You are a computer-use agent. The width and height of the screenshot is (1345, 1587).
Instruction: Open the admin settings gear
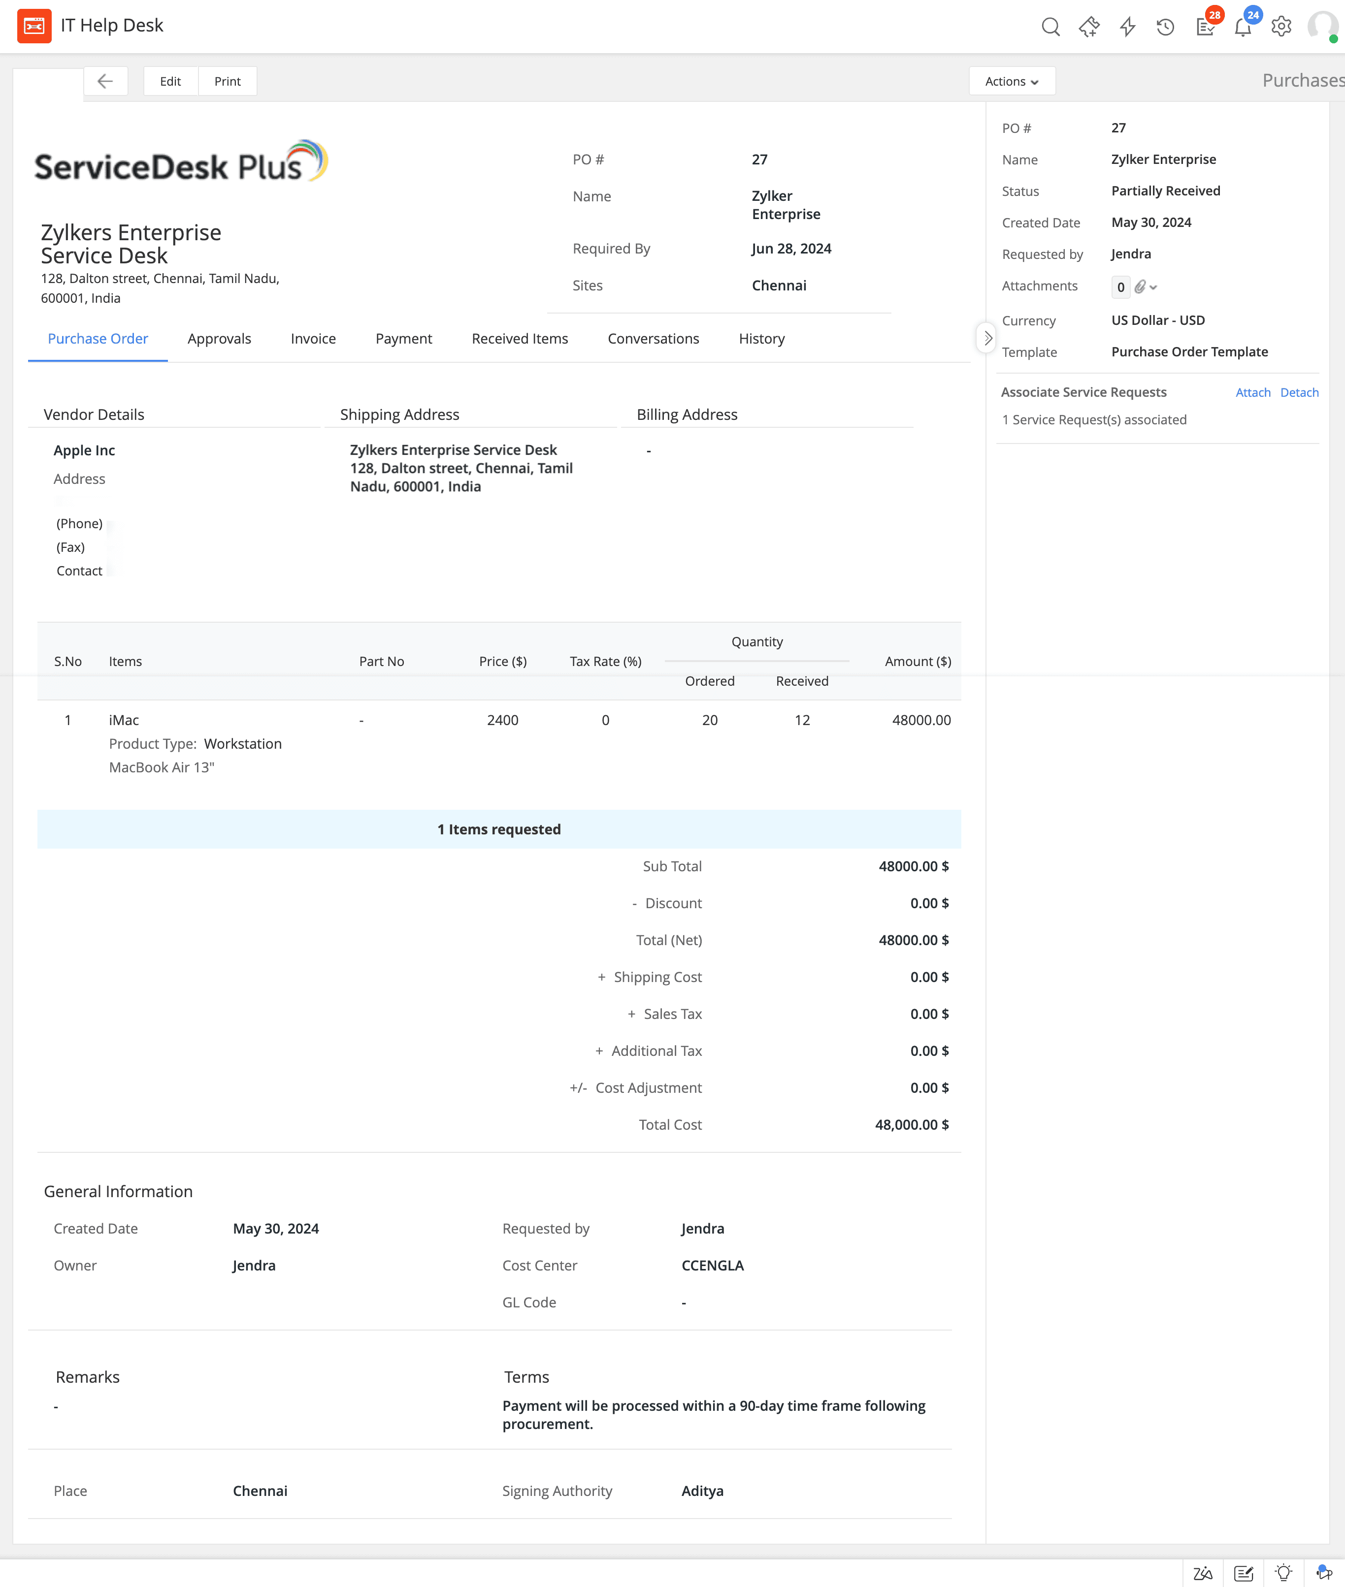click(1281, 28)
